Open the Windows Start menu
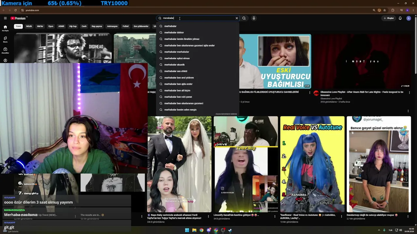 (x=187, y=230)
